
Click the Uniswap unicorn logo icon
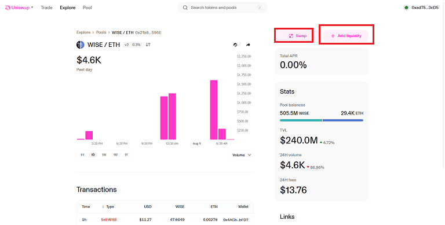click(x=8, y=8)
